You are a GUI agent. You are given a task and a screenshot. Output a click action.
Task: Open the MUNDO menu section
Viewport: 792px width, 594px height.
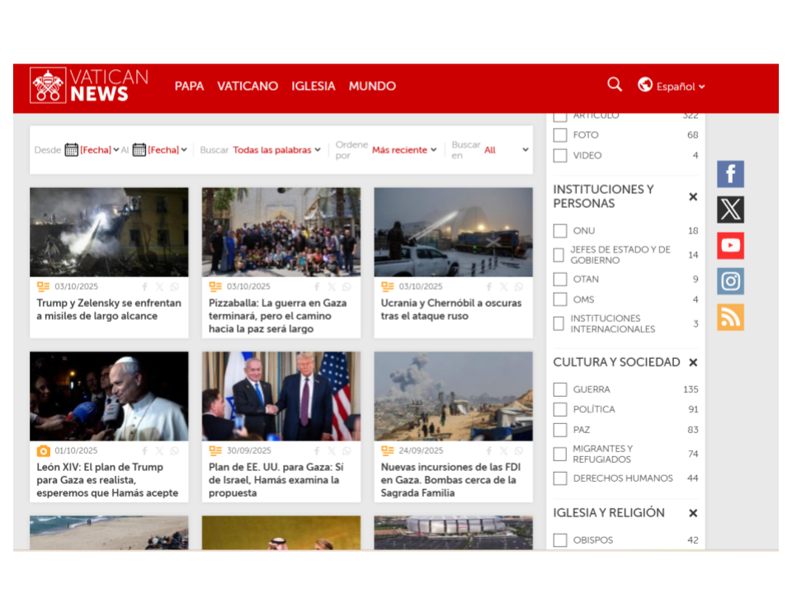coord(372,86)
